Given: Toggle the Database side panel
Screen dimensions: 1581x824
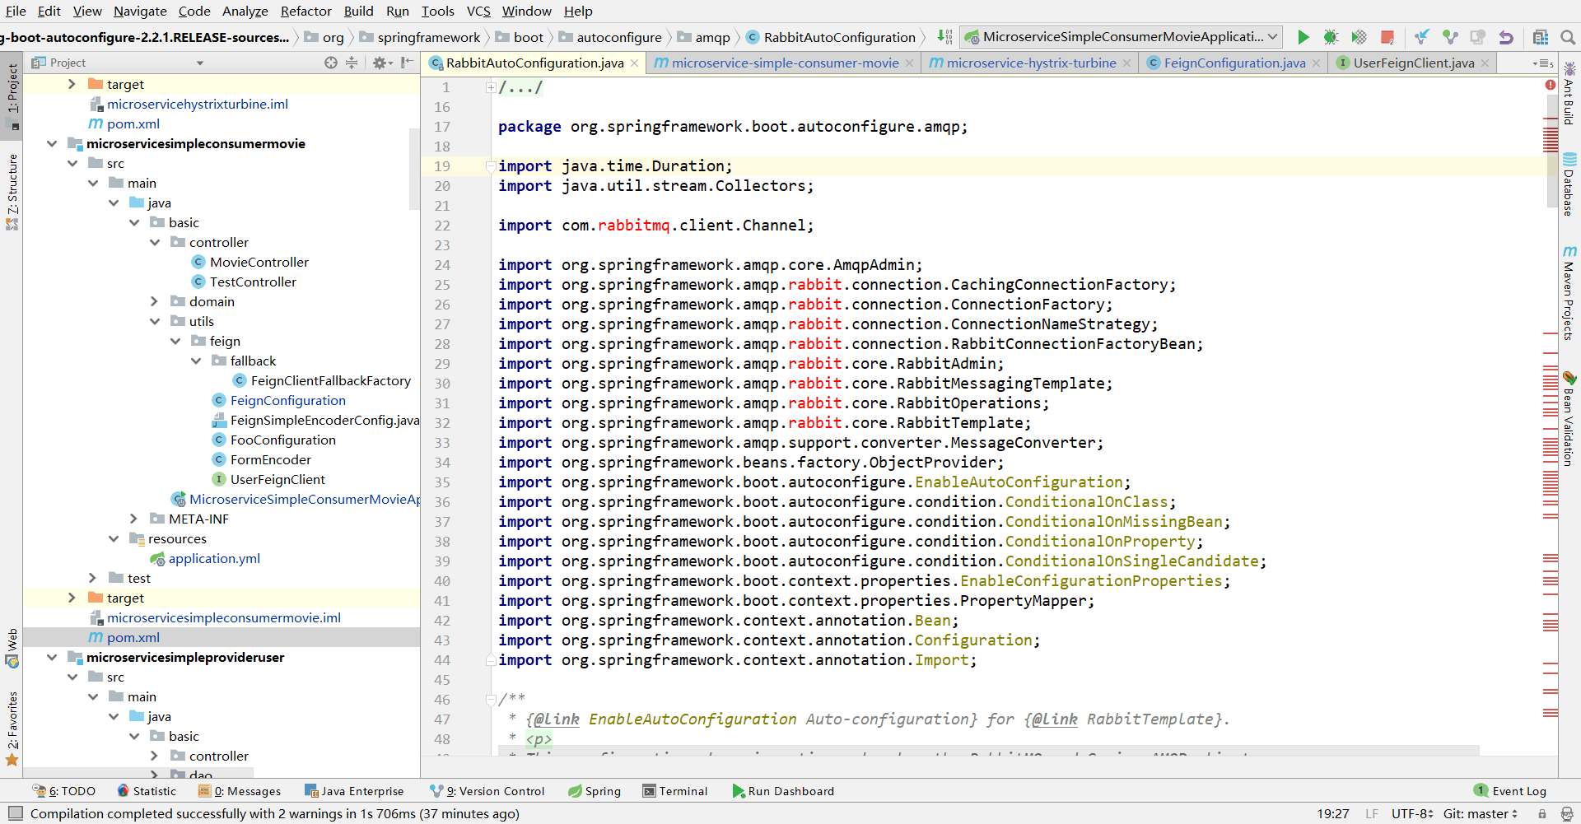Looking at the screenshot, I should 1569,184.
